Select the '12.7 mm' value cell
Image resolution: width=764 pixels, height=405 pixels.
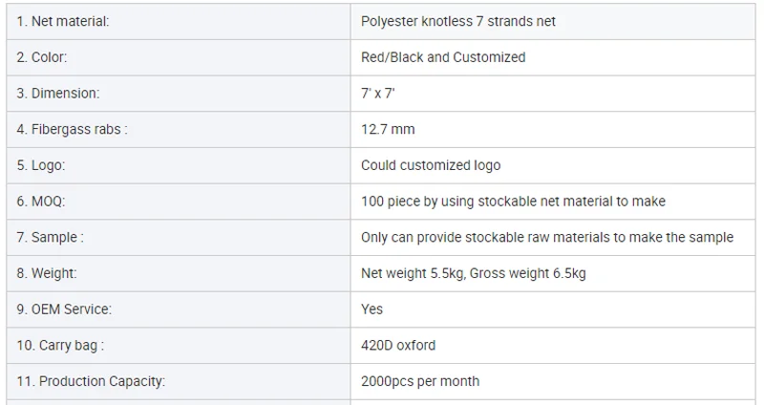point(388,129)
